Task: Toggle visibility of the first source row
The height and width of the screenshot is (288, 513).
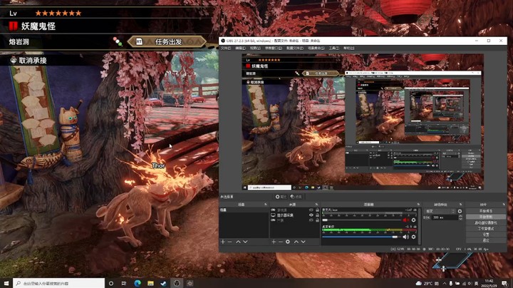Action: [x=311, y=210]
